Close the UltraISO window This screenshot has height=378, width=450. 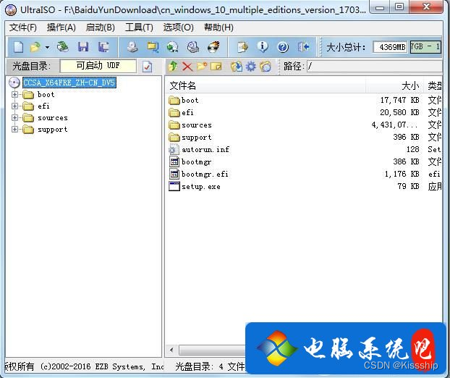coord(426,7)
